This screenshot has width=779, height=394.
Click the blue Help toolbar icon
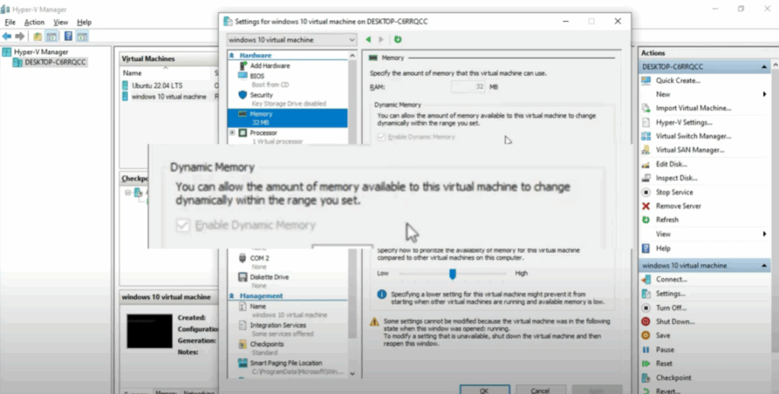(x=68, y=37)
